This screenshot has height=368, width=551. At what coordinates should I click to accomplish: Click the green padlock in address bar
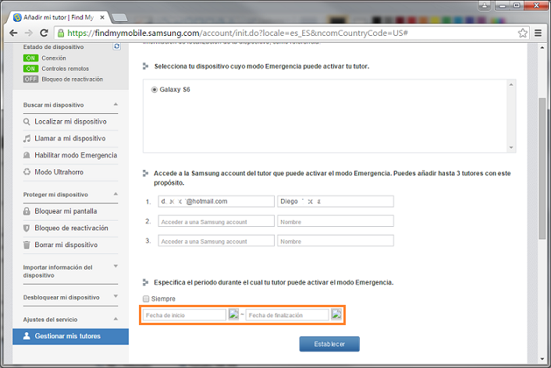click(61, 33)
